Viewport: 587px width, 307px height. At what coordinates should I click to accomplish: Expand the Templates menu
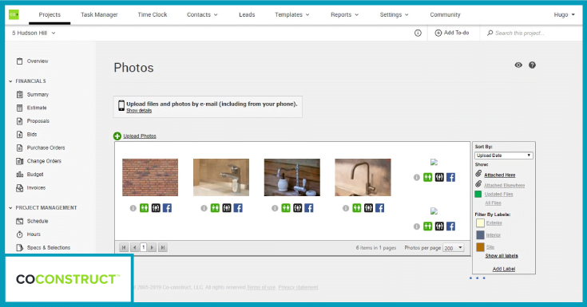coord(292,14)
